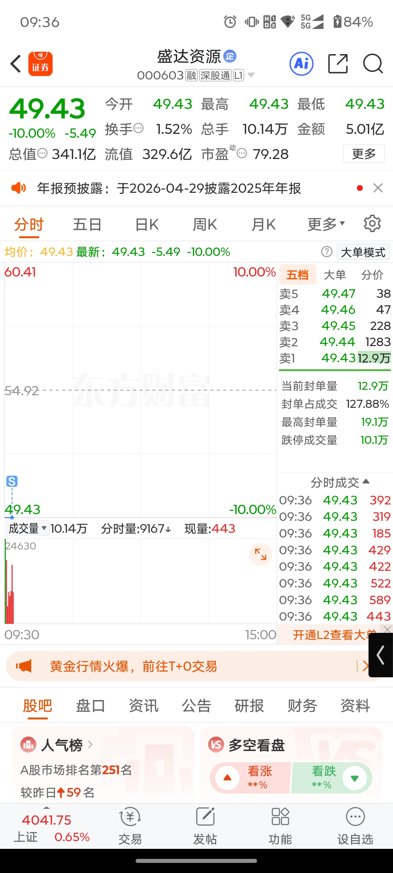Viewport: 393px width, 873px height.
Task: Open the 研报 tab
Action: 249,706
